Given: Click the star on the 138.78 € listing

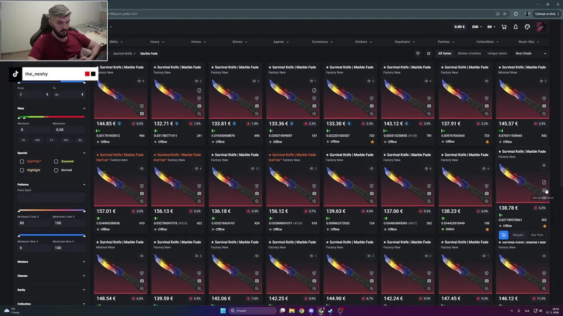Looking at the screenshot, I should coord(545,226).
